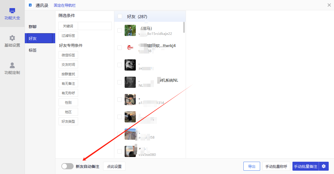Click the blue 通讯录 contacts icon

(30, 5)
